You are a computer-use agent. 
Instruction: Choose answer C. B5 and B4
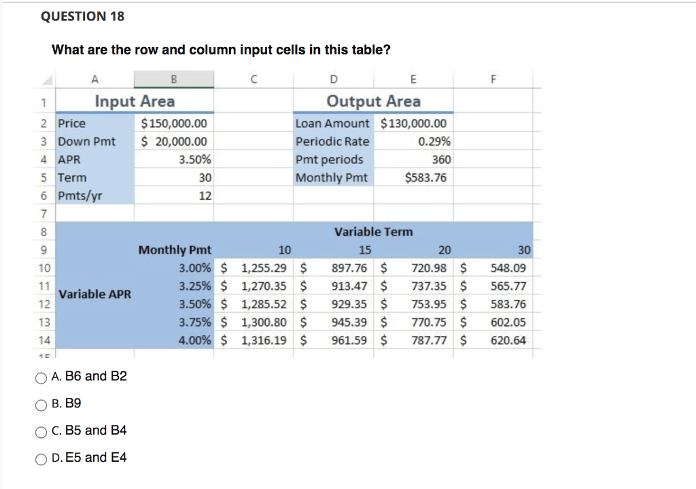click(41, 431)
